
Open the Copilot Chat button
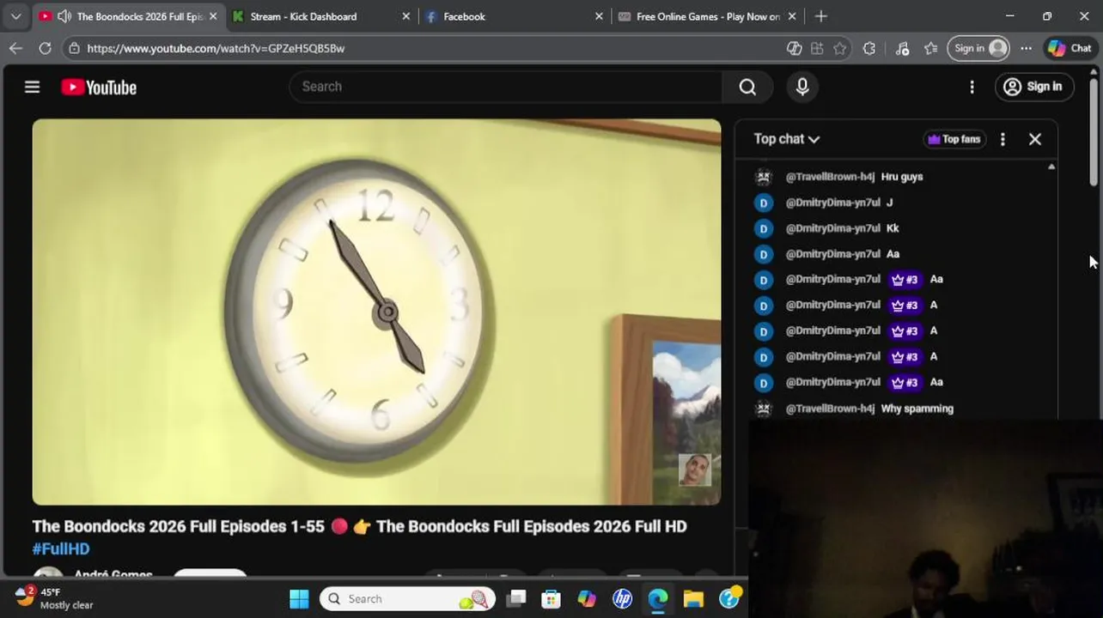coord(1070,48)
